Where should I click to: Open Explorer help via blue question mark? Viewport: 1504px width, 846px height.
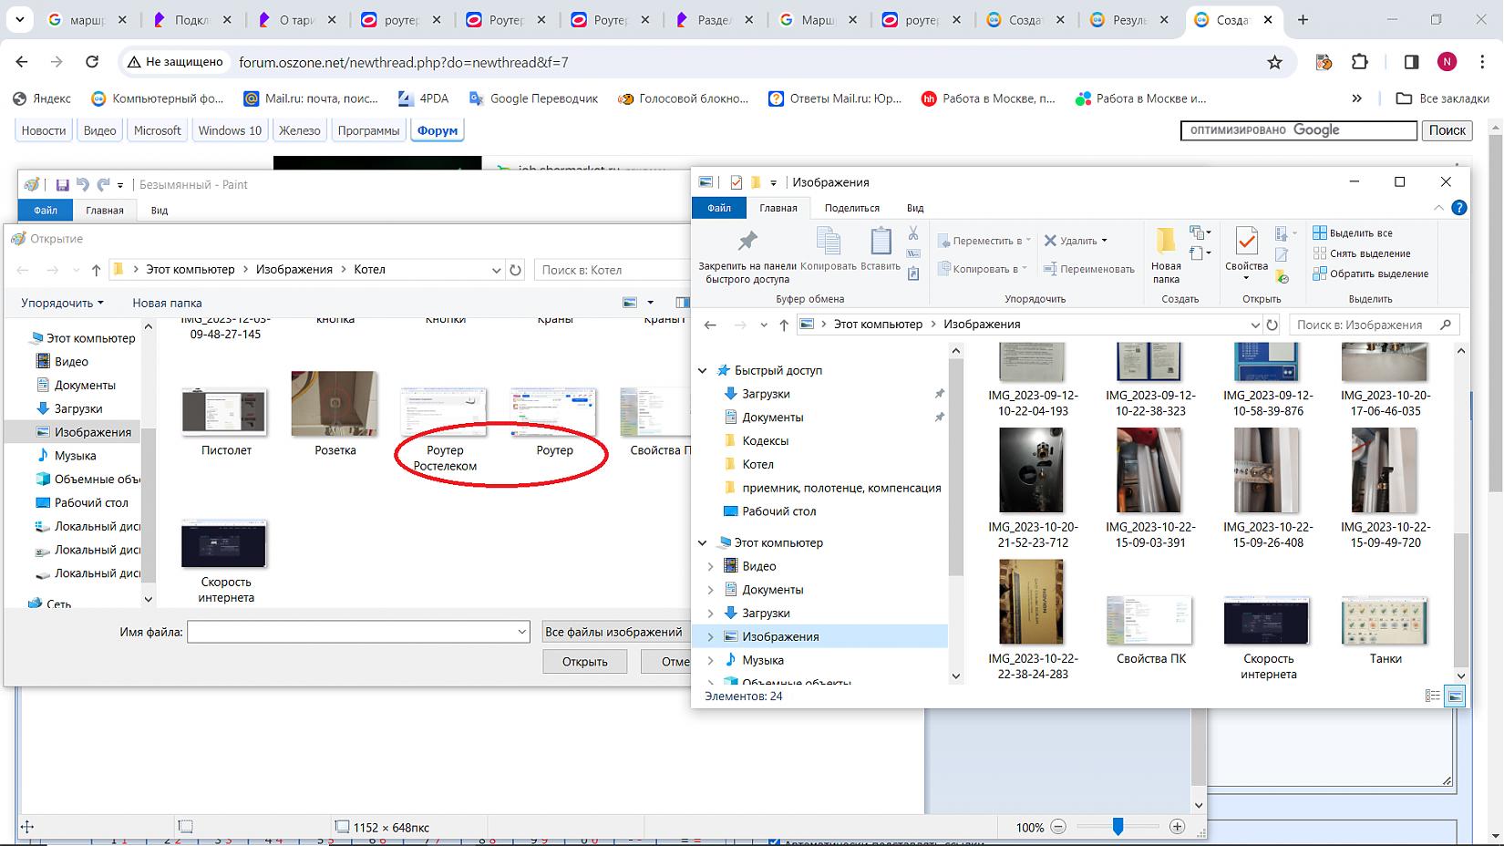tap(1458, 208)
